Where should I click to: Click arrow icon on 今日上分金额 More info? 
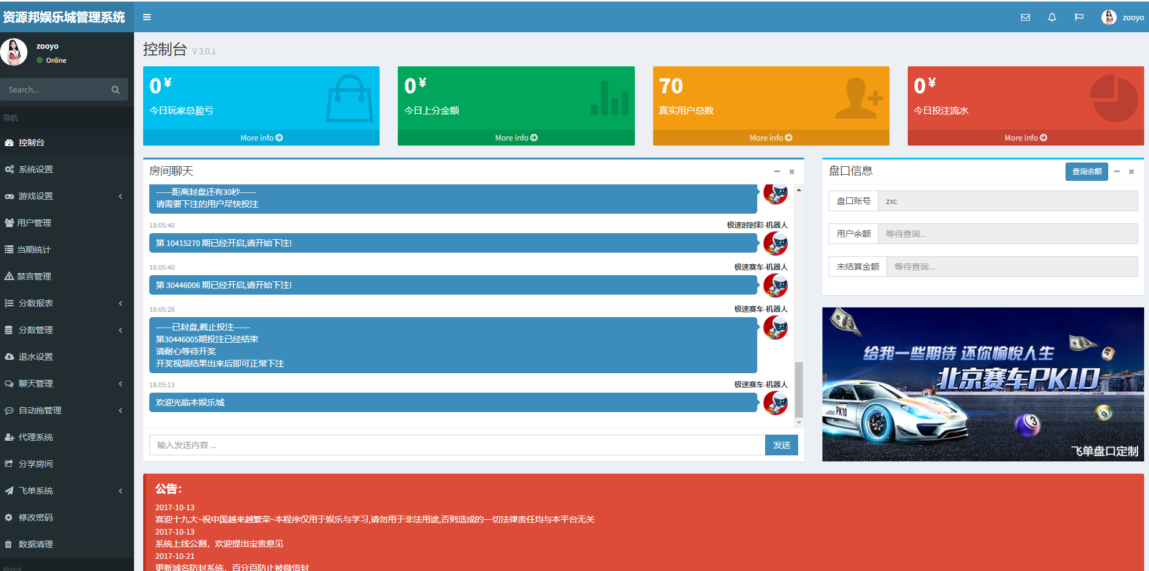click(x=534, y=138)
